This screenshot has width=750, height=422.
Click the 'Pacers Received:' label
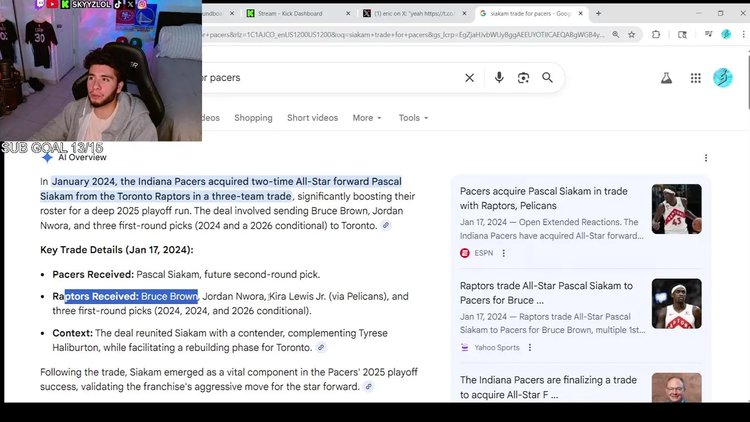click(x=93, y=274)
